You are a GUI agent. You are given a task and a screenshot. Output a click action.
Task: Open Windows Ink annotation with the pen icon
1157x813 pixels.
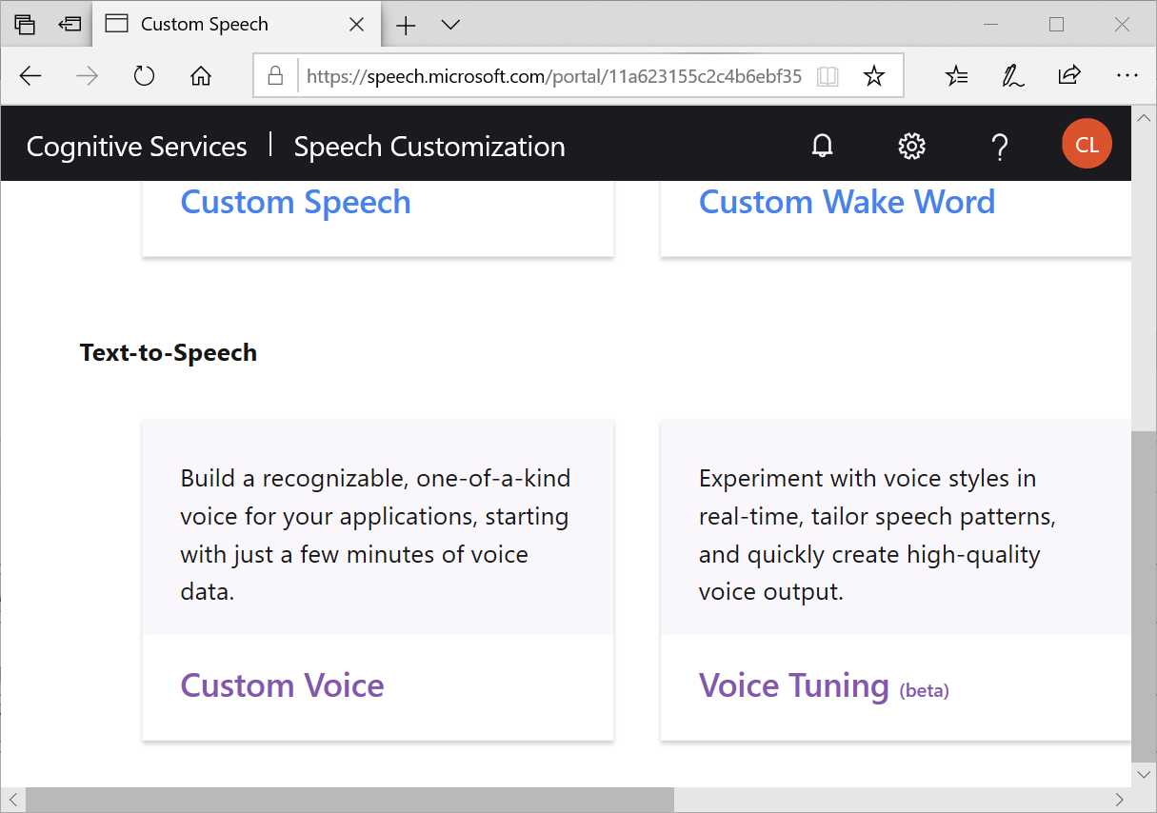click(1012, 74)
